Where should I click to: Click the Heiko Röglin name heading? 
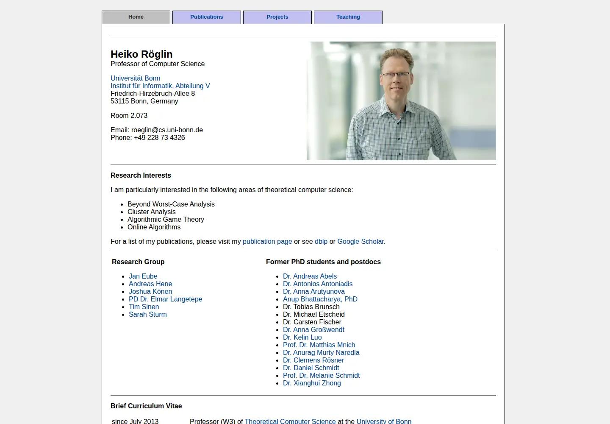141,54
